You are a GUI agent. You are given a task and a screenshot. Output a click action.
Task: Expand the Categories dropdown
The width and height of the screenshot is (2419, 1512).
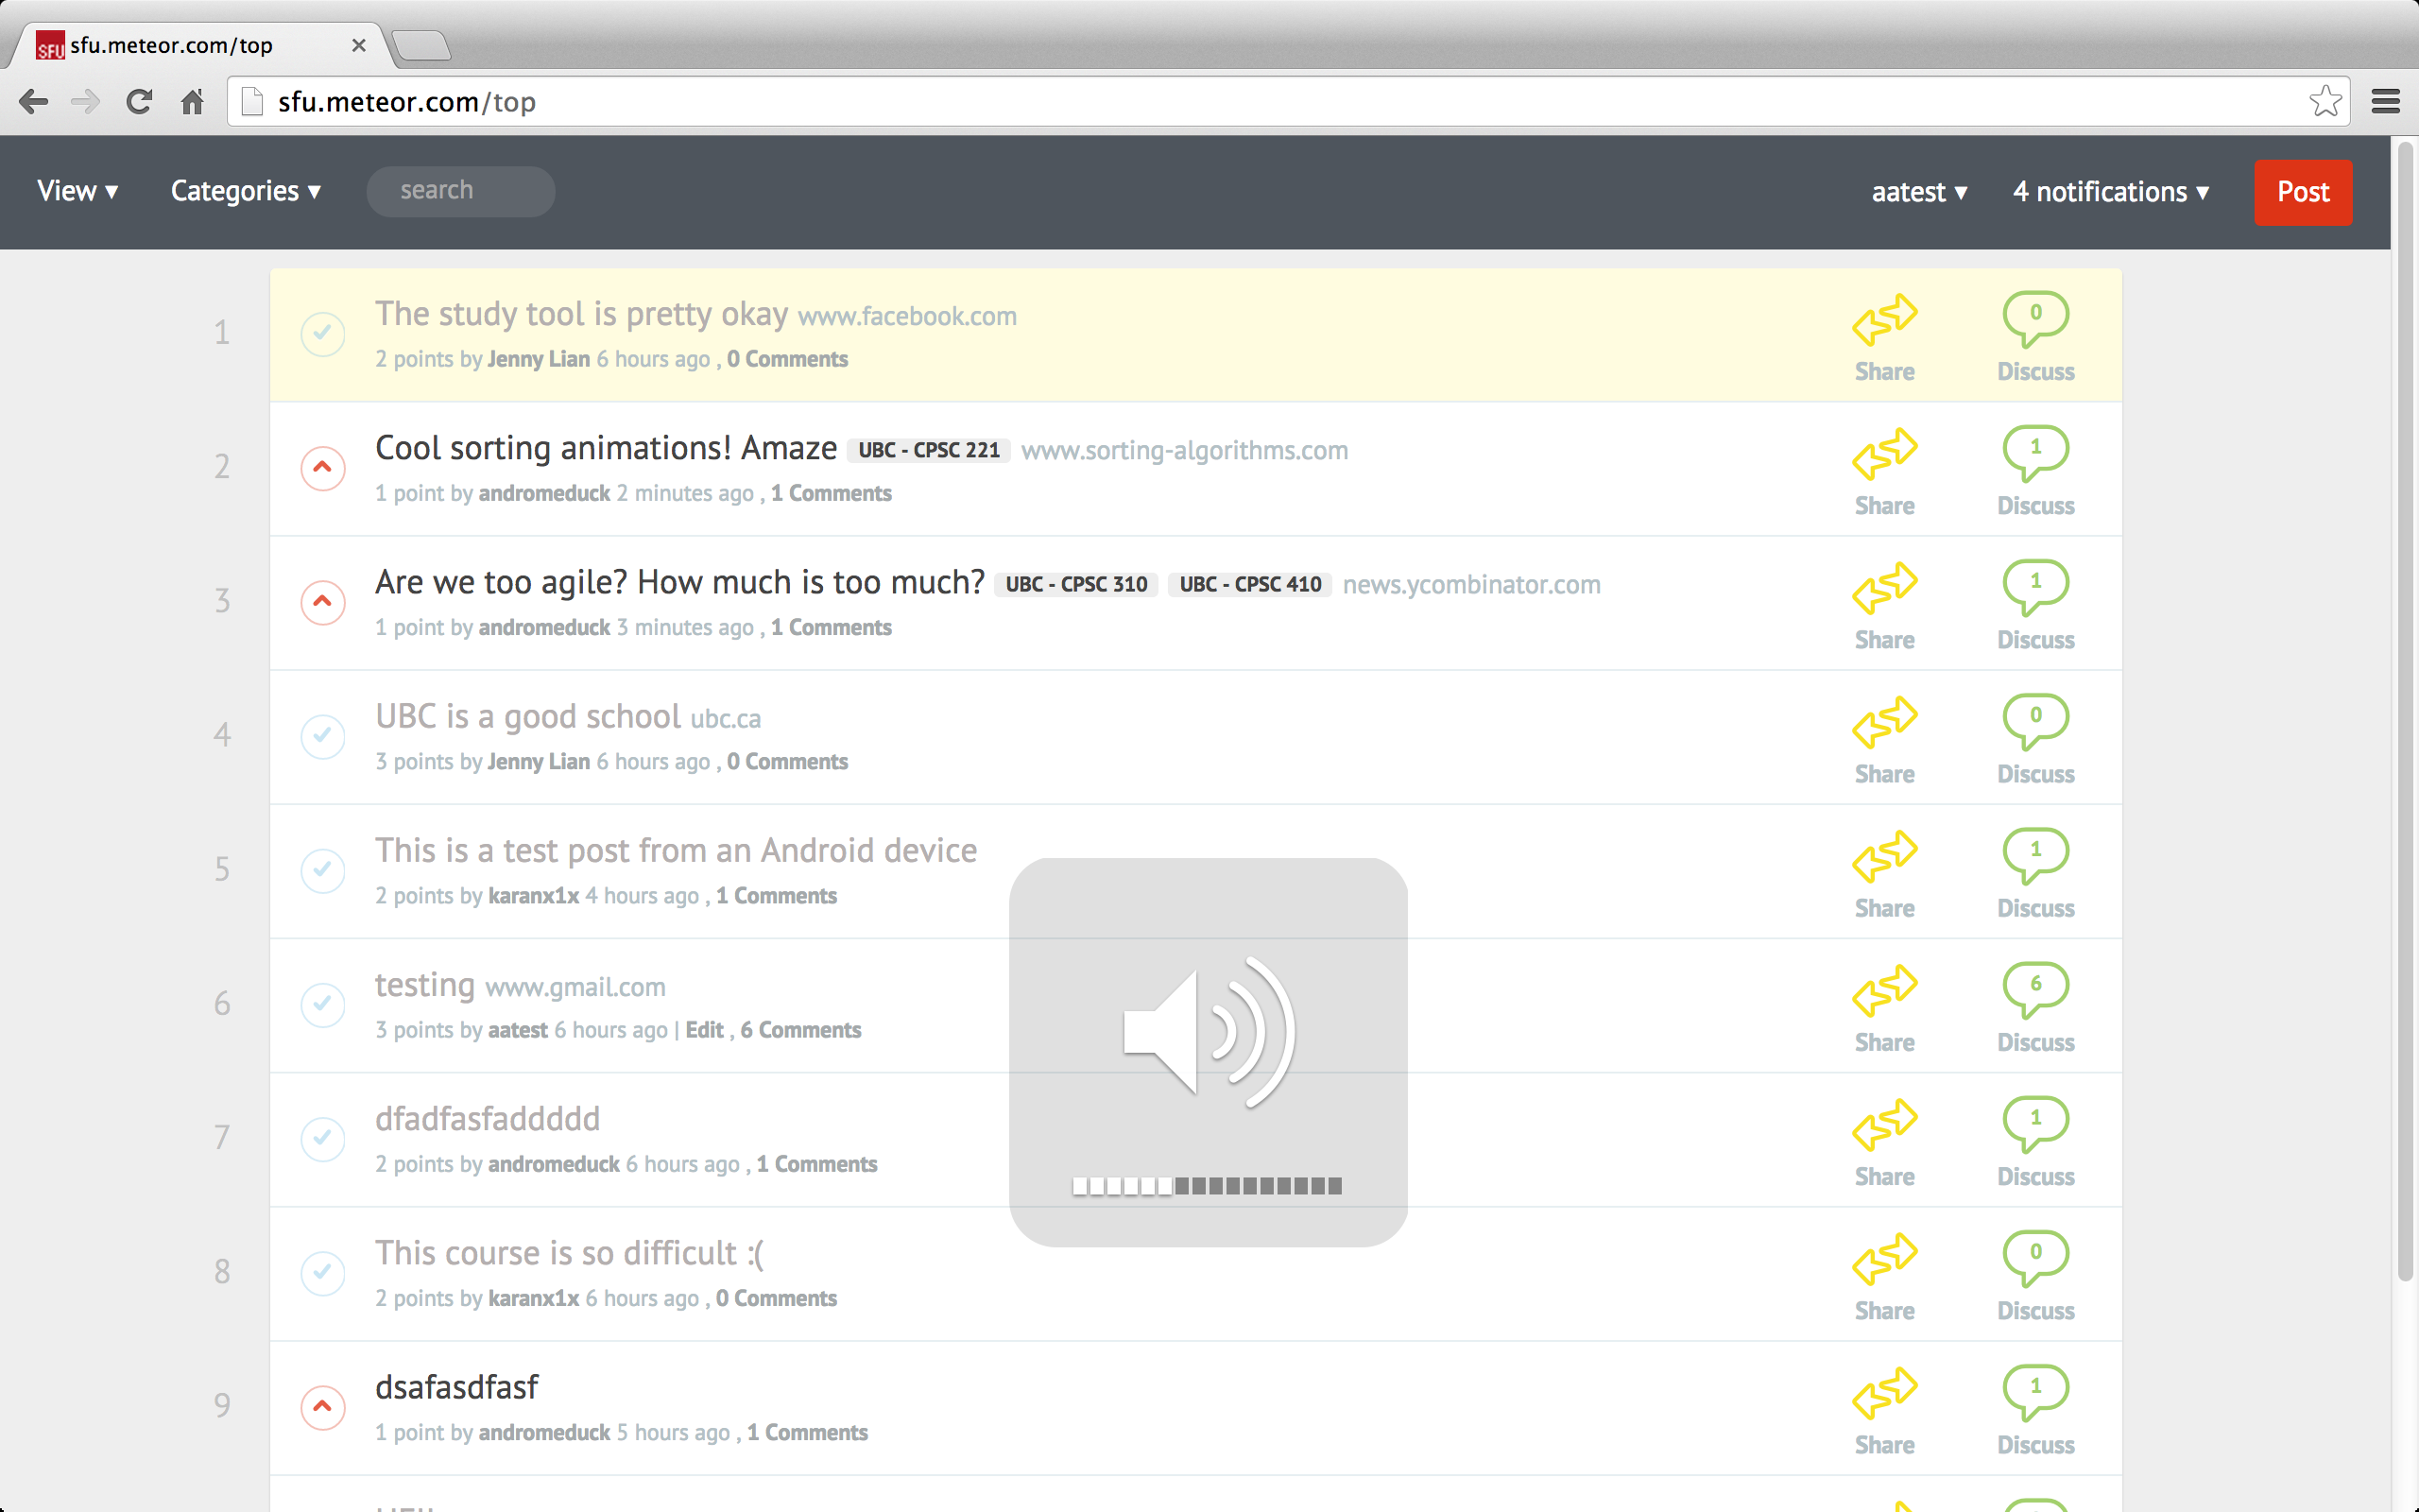(x=246, y=191)
